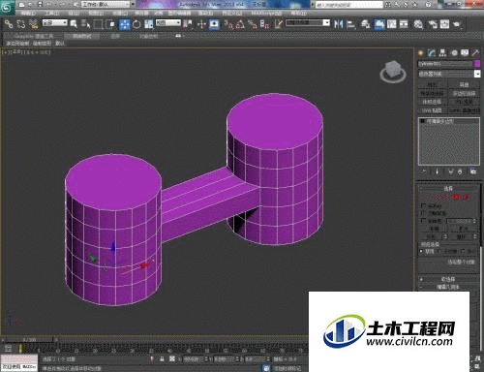The image size is (484, 372).
Task: Enable the 按角度 checkbox
Action: tap(424, 221)
